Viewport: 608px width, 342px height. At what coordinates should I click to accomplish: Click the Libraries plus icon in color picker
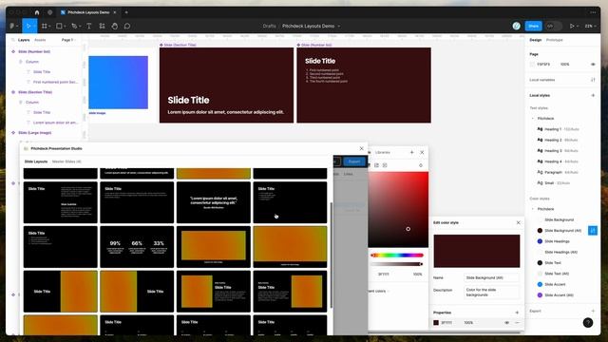pyautogui.click(x=411, y=152)
